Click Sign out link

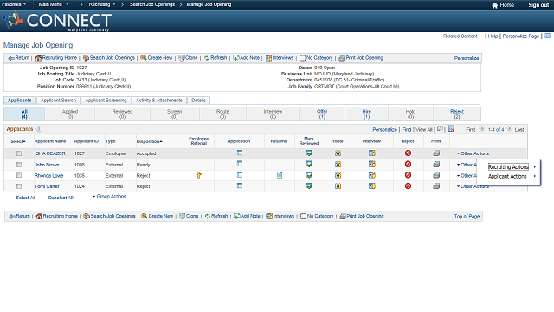coord(538,5)
